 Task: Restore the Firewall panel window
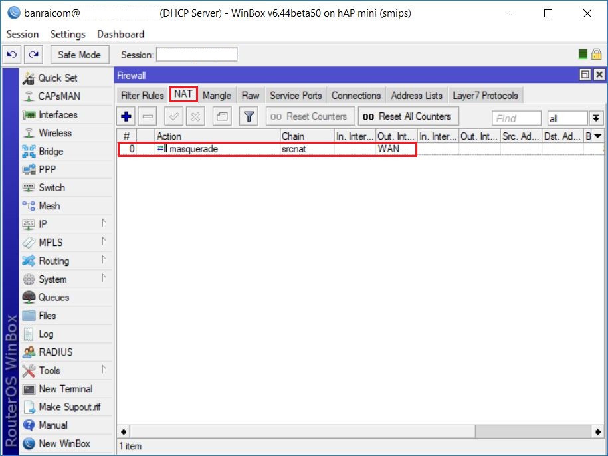pyautogui.click(x=585, y=75)
